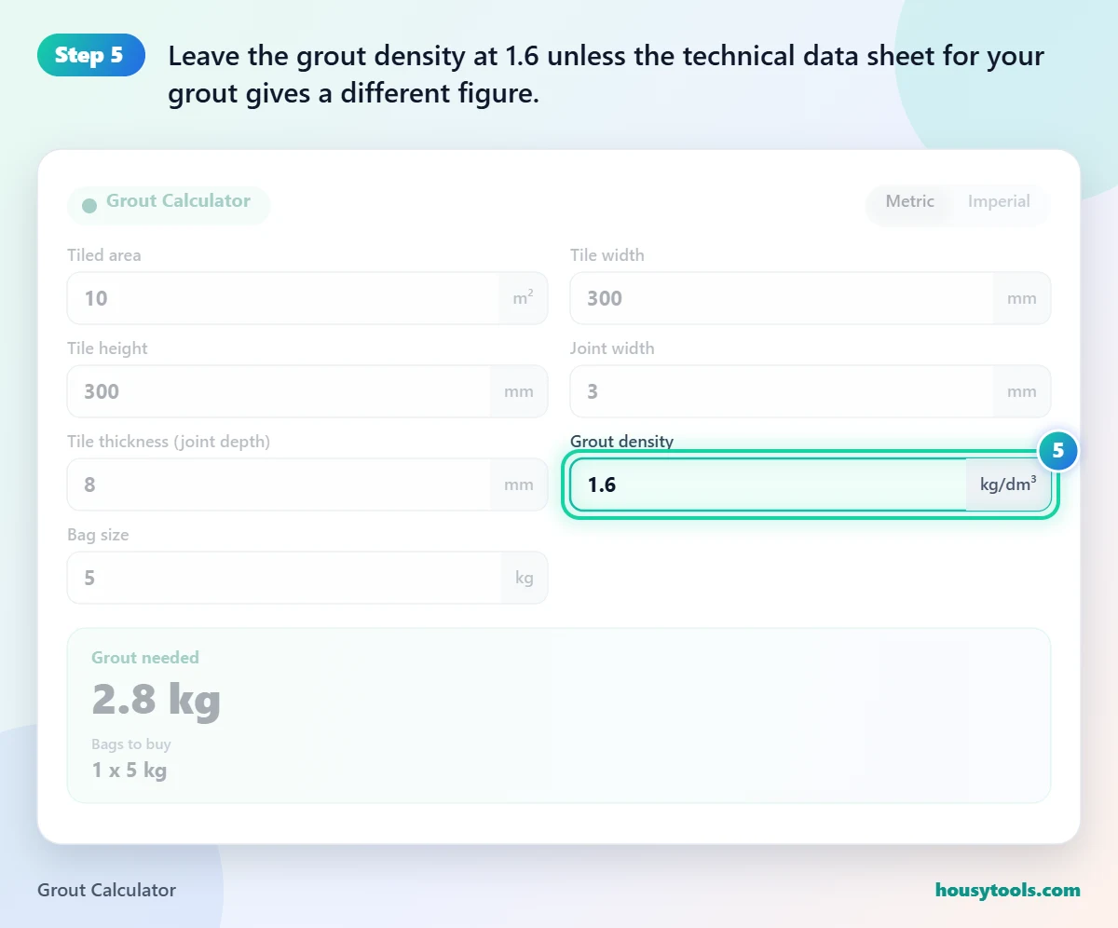
Task: Switch units to Imperial
Action: point(999,201)
